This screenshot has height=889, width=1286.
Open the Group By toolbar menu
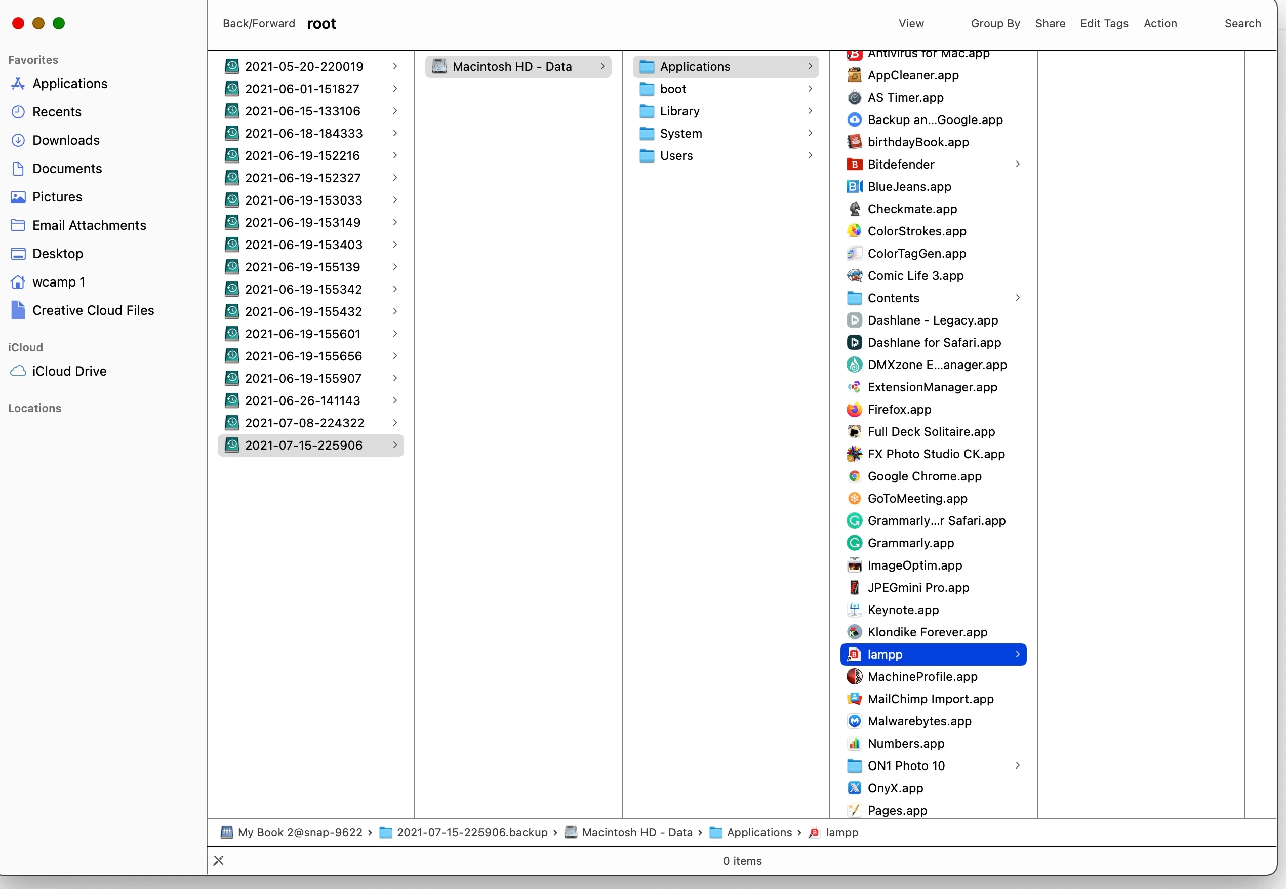point(995,23)
